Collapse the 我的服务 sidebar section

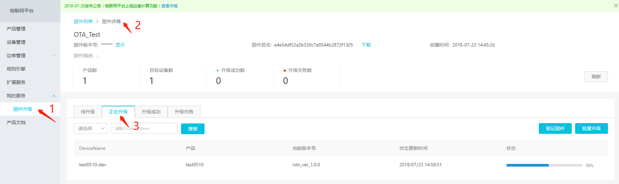[x=54, y=96]
